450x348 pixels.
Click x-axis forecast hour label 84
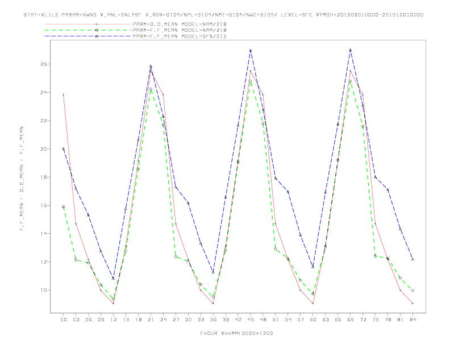tap(413, 320)
